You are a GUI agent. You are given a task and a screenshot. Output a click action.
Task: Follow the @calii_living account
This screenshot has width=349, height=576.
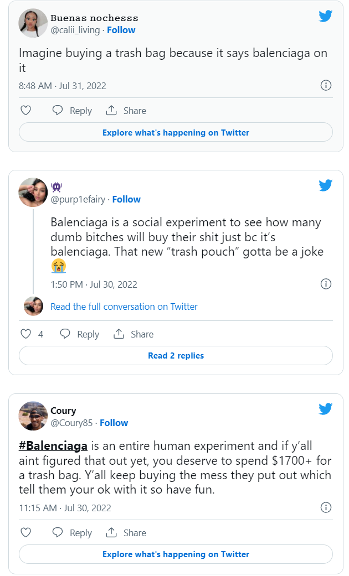tap(121, 30)
